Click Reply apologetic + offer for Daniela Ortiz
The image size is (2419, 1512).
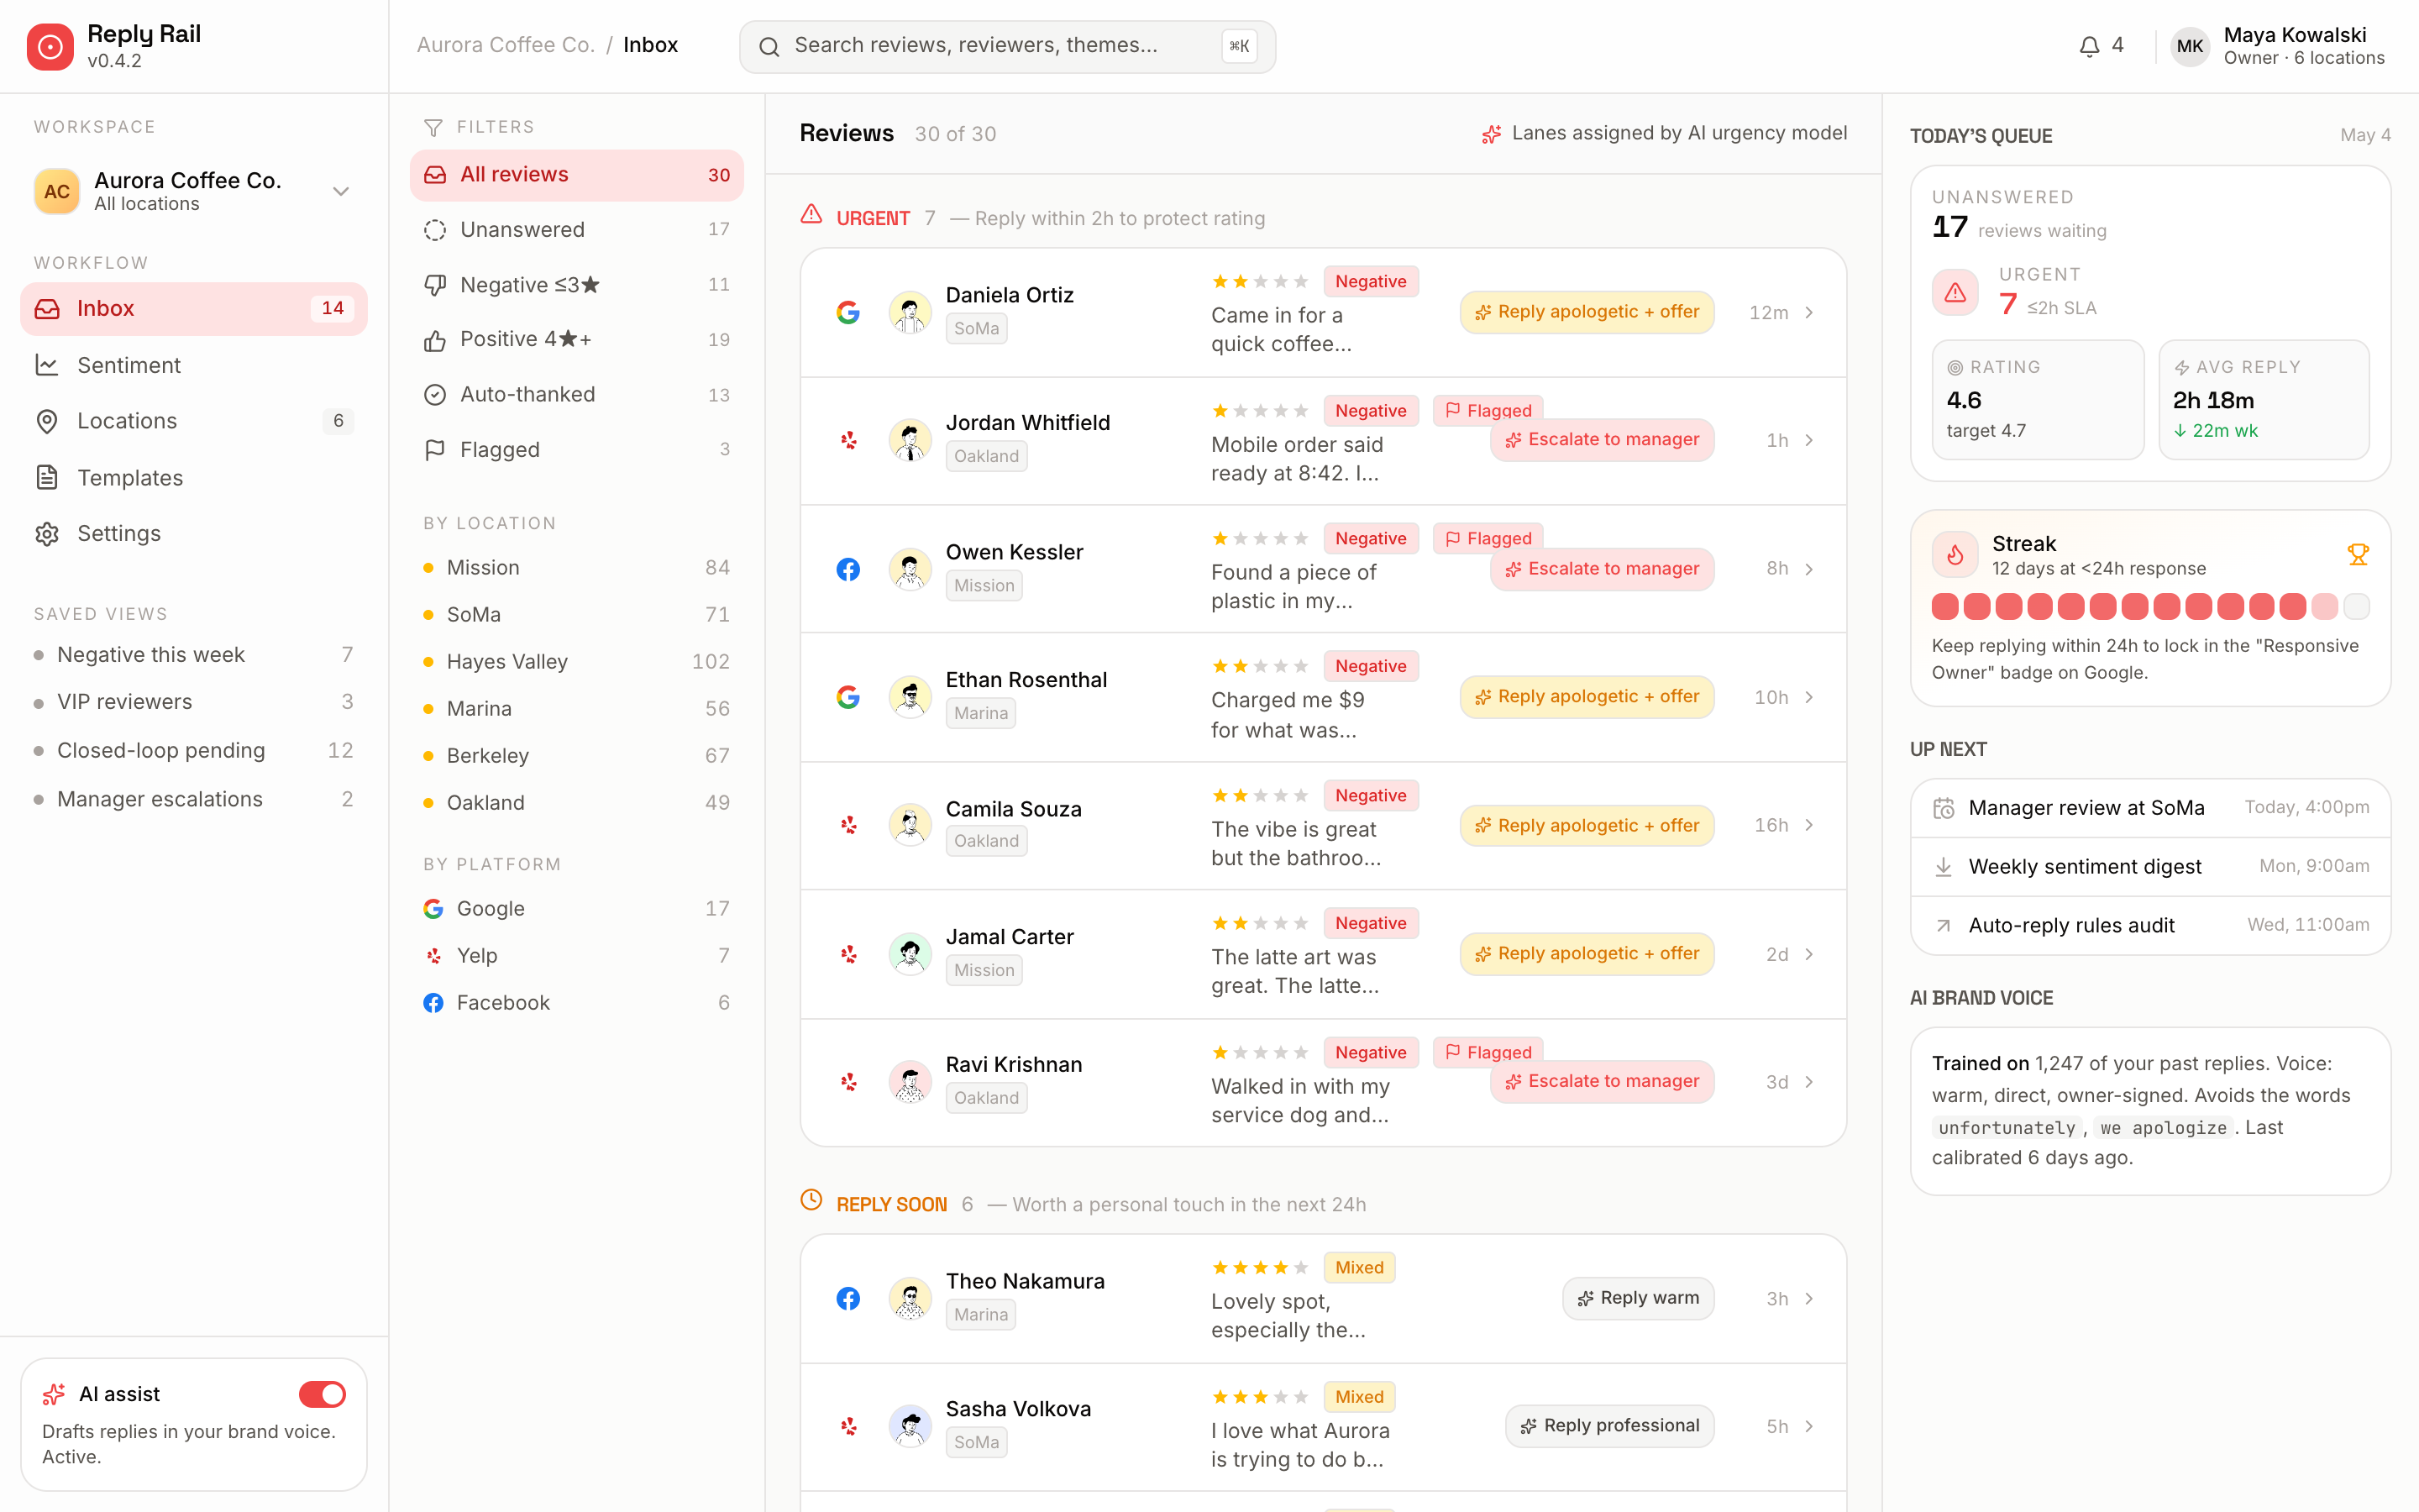1587,312
